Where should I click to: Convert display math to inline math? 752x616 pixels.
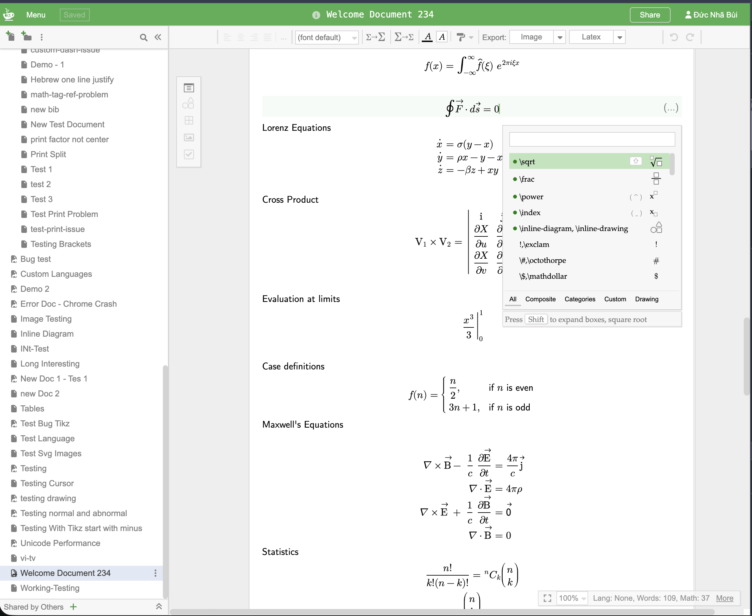point(404,37)
